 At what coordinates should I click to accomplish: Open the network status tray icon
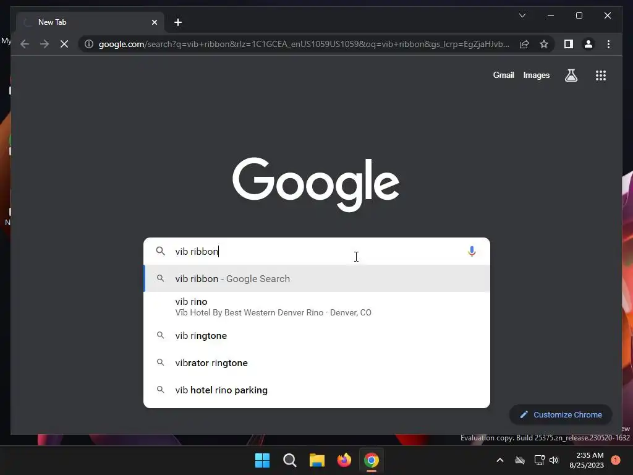click(539, 460)
